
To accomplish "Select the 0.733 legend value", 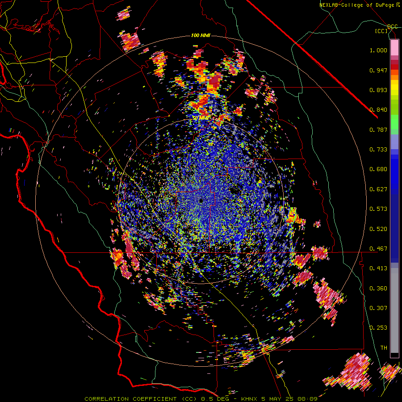I will coord(378,150).
